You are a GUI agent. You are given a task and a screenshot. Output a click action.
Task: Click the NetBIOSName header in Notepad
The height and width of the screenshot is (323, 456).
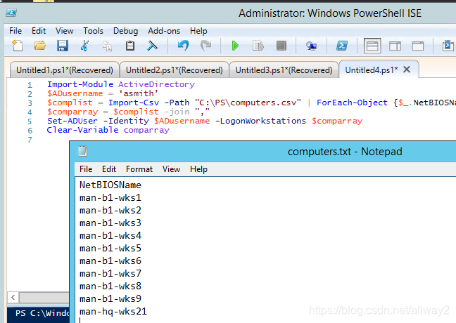(x=110, y=185)
